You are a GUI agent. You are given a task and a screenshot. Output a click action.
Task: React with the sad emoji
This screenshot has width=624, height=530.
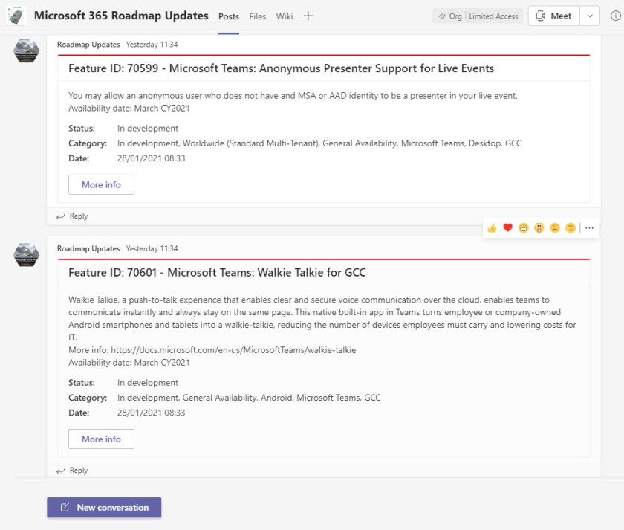pyautogui.click(x=555, y=227)
